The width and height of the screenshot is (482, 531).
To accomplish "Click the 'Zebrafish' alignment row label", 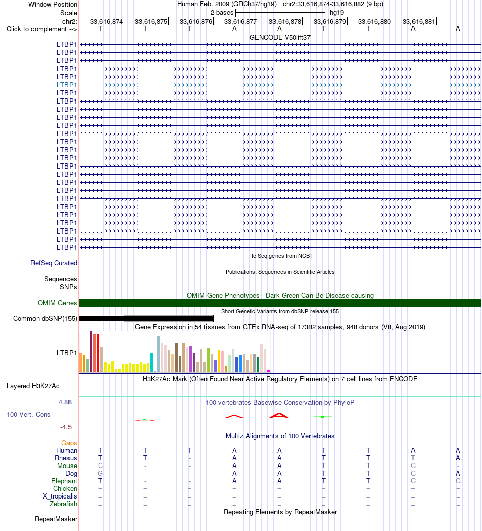I will [x=63, y=504].
